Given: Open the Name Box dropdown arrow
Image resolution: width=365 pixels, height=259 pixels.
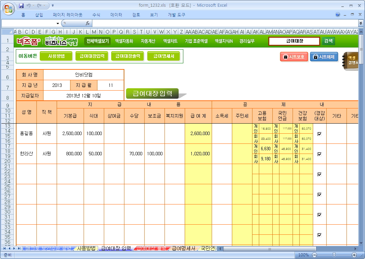Looking at the screenshot, I should (58, 23).
